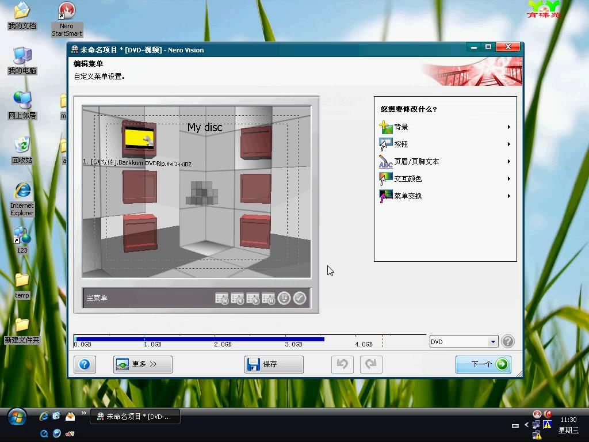Image resolution: width=589 pixels, height=442 pixels.
Task: Show hidden tray icons arrow
Action: pyautogui.click(x=526, y=425)
